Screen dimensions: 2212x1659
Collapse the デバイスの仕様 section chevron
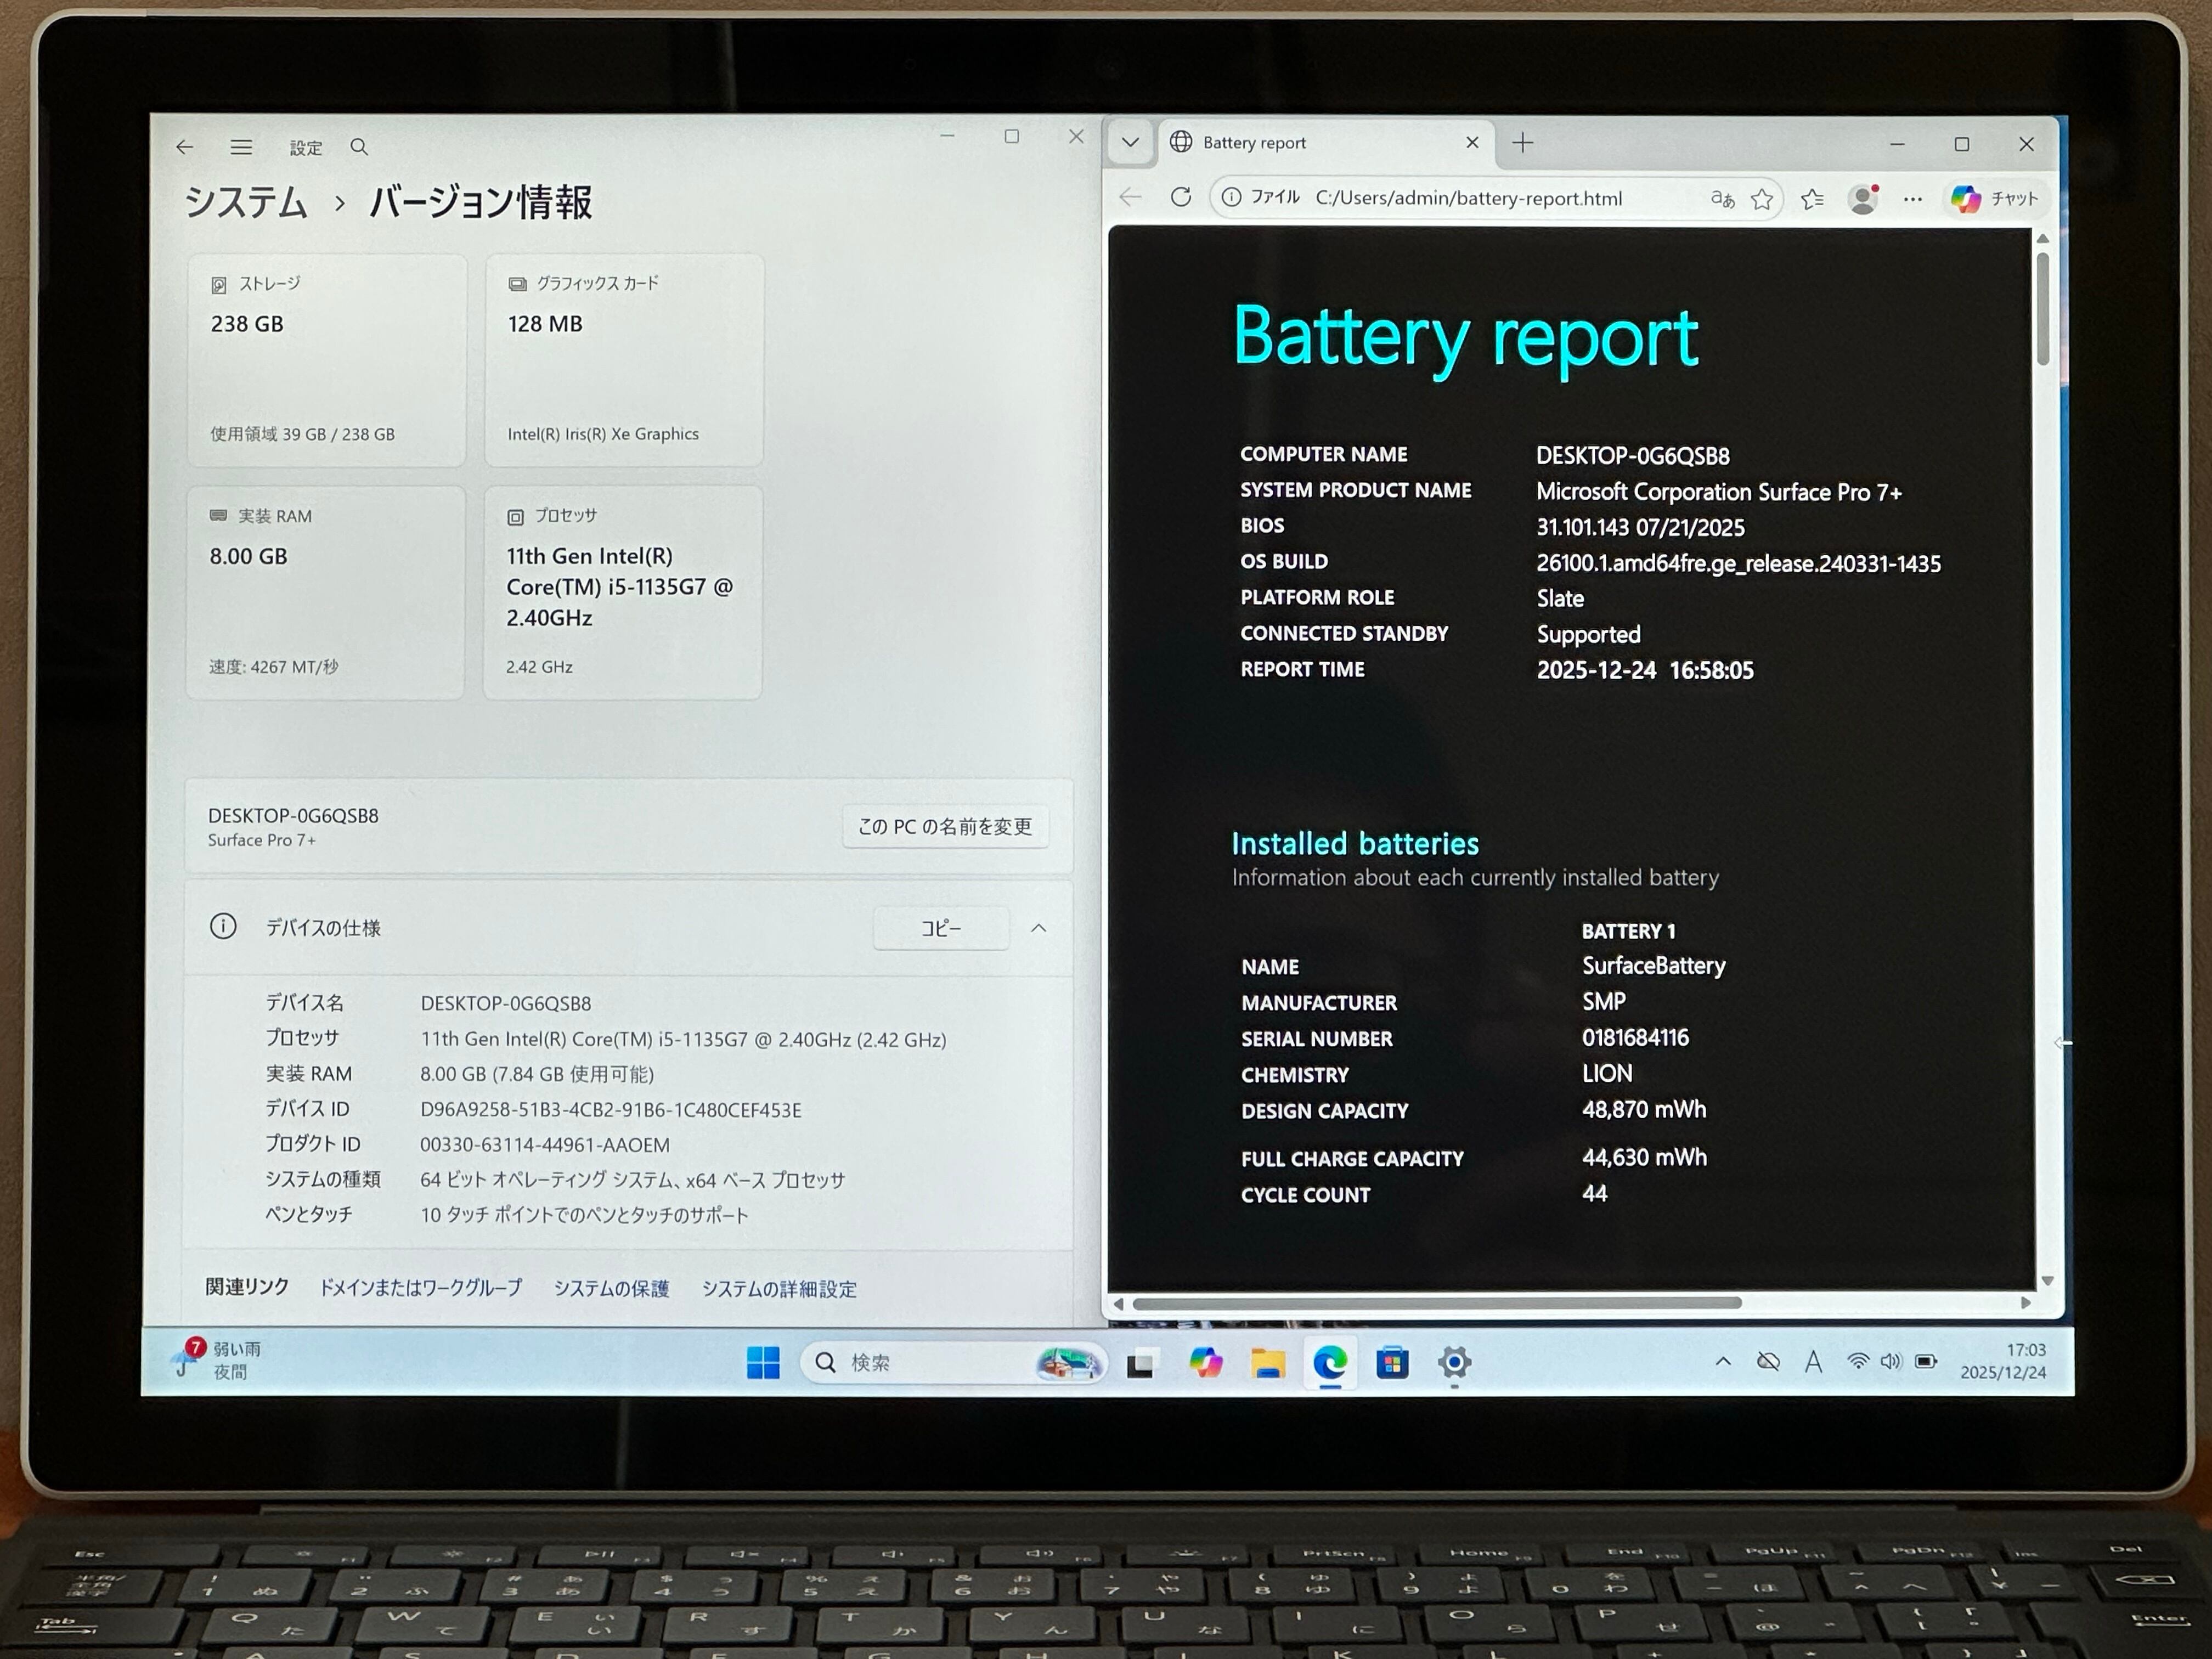point(1039,928)
